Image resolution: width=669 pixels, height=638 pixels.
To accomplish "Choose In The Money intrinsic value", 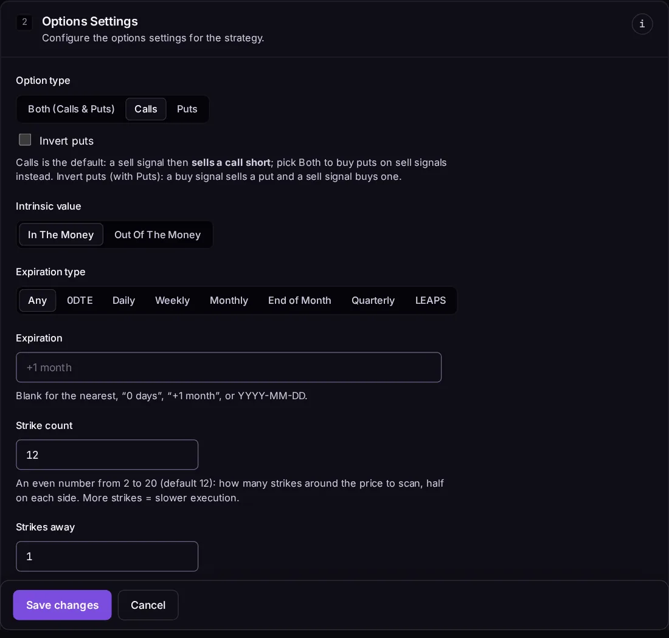I will [x=61, y=235].
